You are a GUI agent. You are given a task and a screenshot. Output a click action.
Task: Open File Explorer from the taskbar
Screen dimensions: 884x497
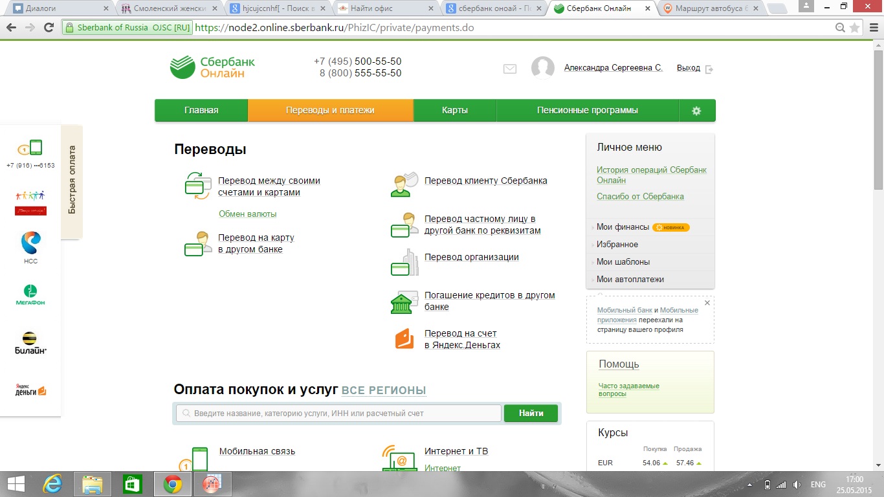[93, 484]
